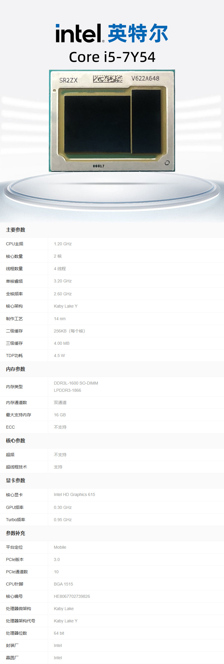Click the PCIe通道数 label
Screen dimensions: 224x664
click(17, 572)
